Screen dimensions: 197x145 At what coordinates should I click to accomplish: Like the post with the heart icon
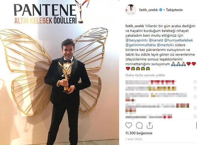tap(128, 125)
